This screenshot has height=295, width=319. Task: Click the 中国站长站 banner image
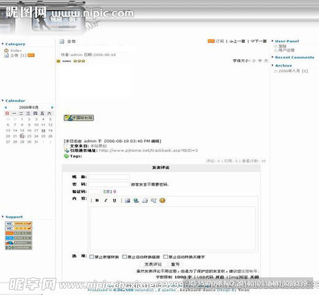click(79, 118)
